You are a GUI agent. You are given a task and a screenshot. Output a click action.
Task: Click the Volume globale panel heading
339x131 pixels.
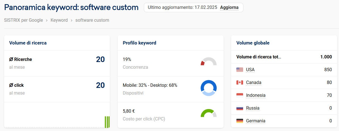tap(253, 43)
